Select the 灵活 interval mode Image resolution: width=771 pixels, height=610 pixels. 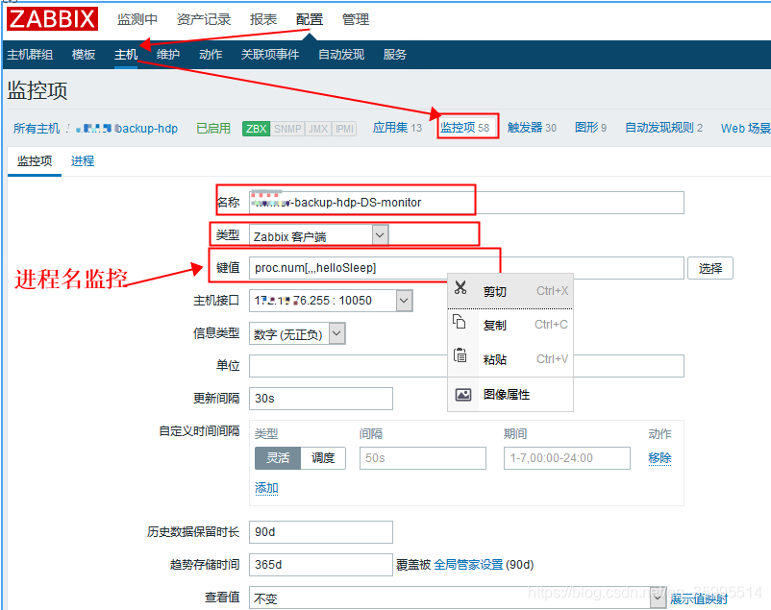tap(277, 458)
